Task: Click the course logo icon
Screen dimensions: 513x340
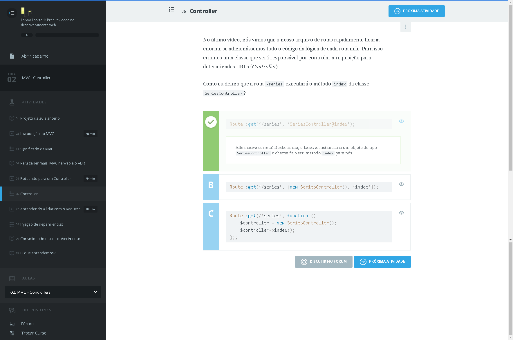Action: (x=26, y=12)
